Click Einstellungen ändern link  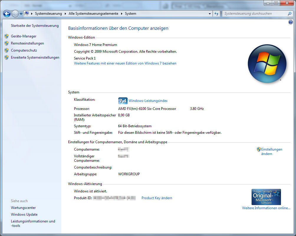(272, 151)
